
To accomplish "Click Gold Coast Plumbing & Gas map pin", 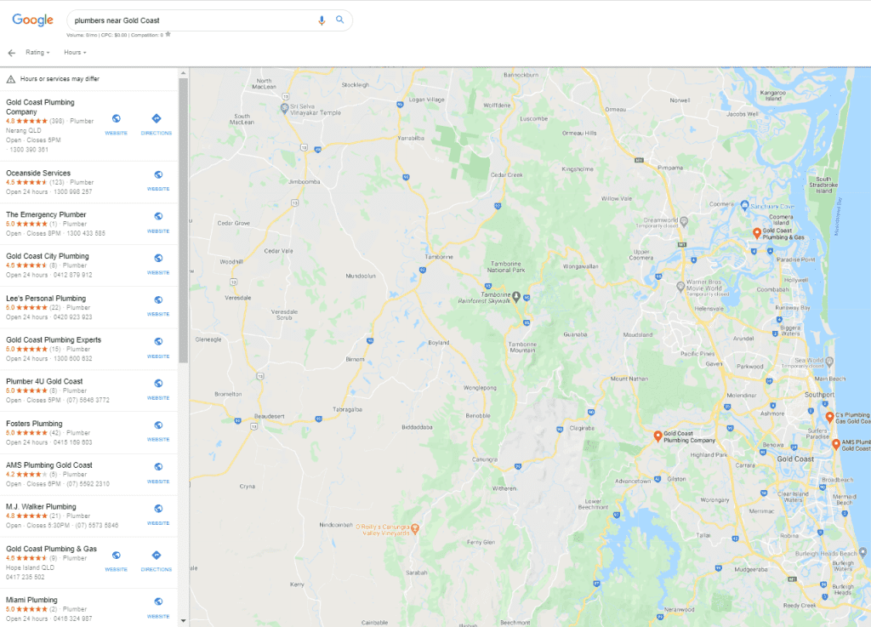I will (x=756, y=233).
